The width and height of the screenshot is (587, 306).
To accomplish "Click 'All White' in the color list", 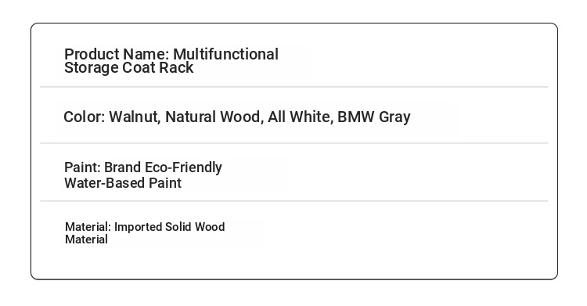I will tap(301, 117).
